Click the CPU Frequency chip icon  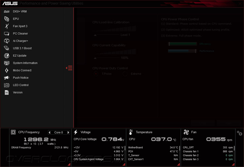(13, 132)
